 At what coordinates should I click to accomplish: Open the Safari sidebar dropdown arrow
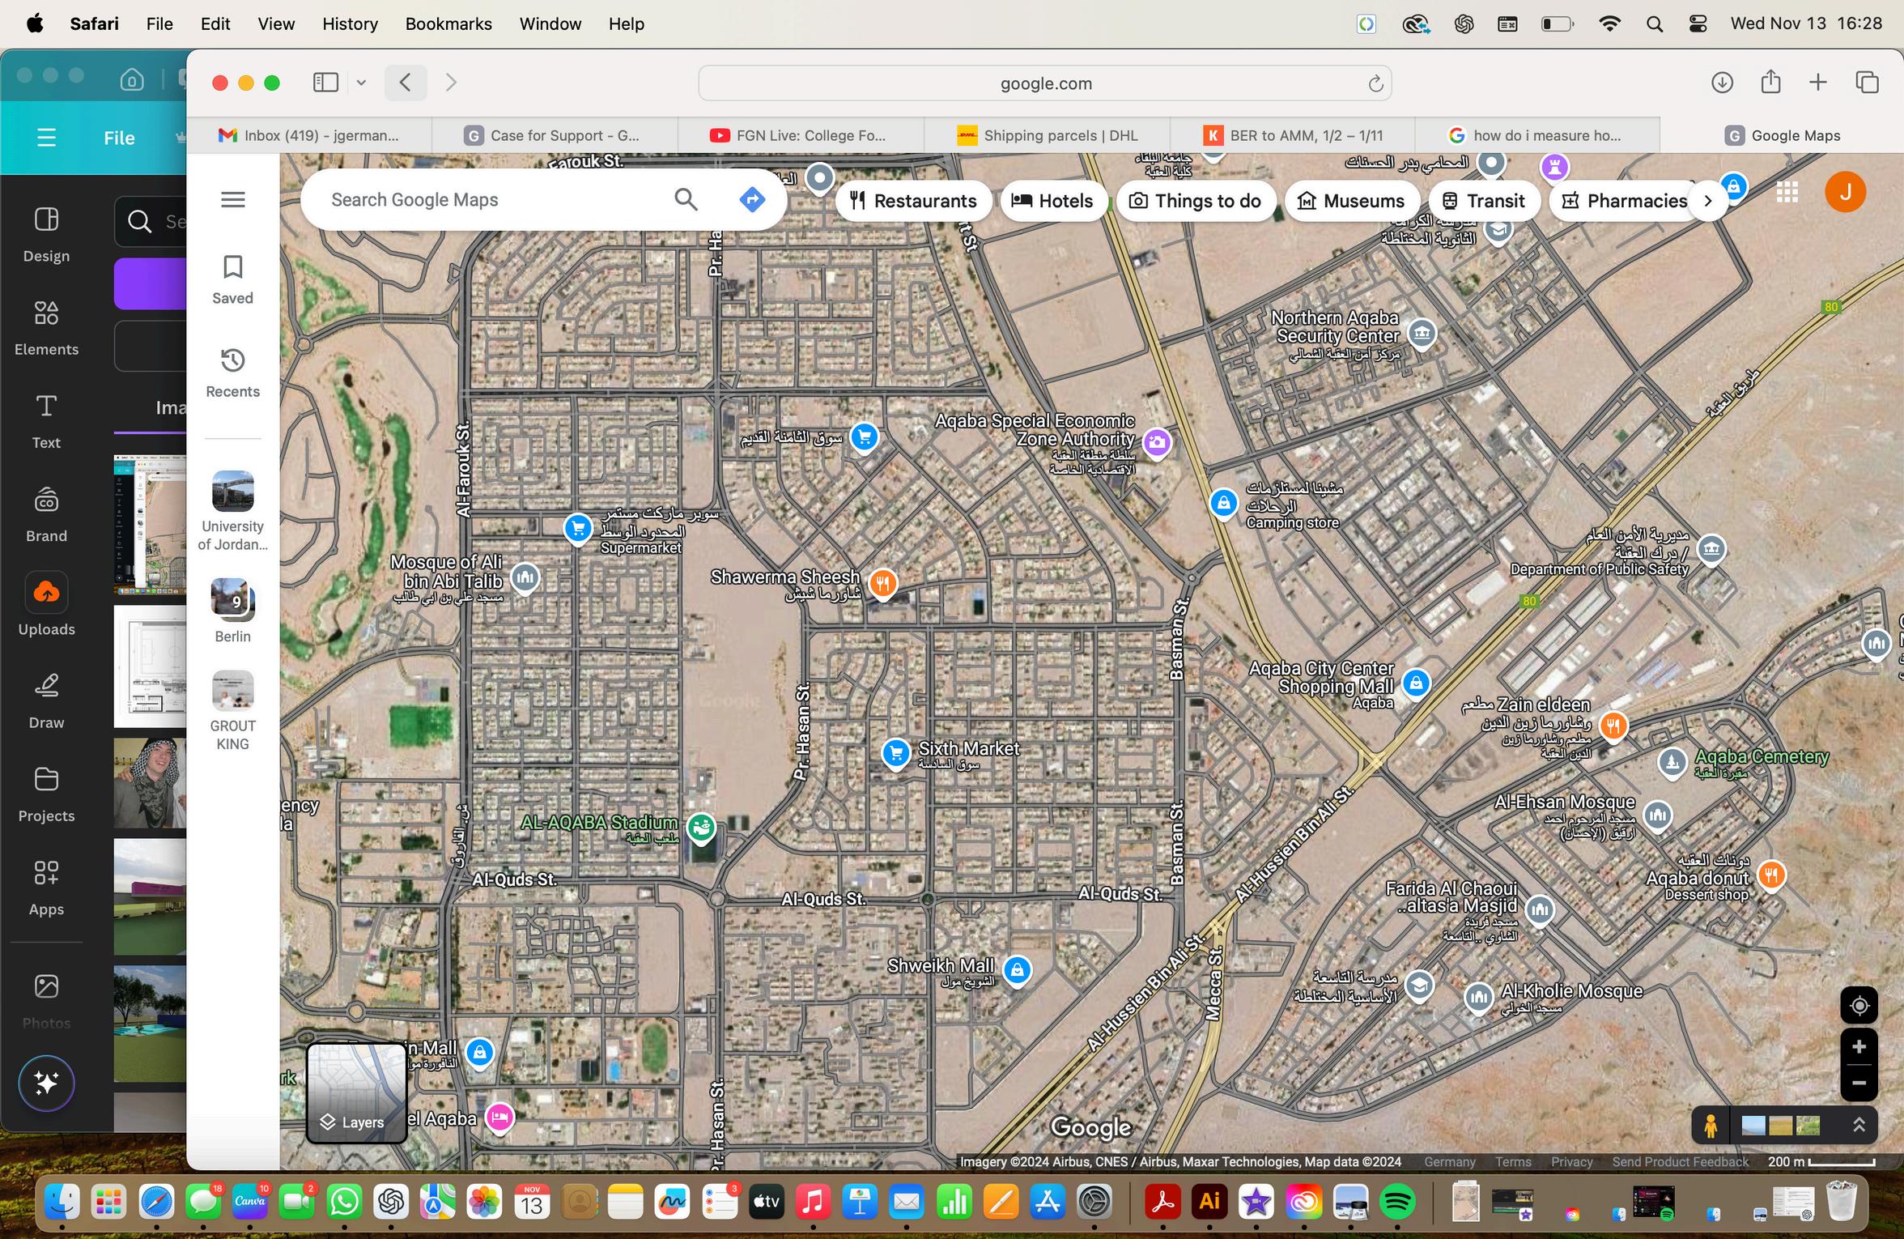(362, 83)
